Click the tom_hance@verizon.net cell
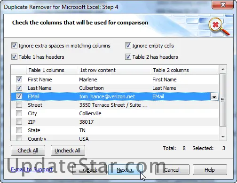Viewport: 237px width, 183px height. (107, 96)
